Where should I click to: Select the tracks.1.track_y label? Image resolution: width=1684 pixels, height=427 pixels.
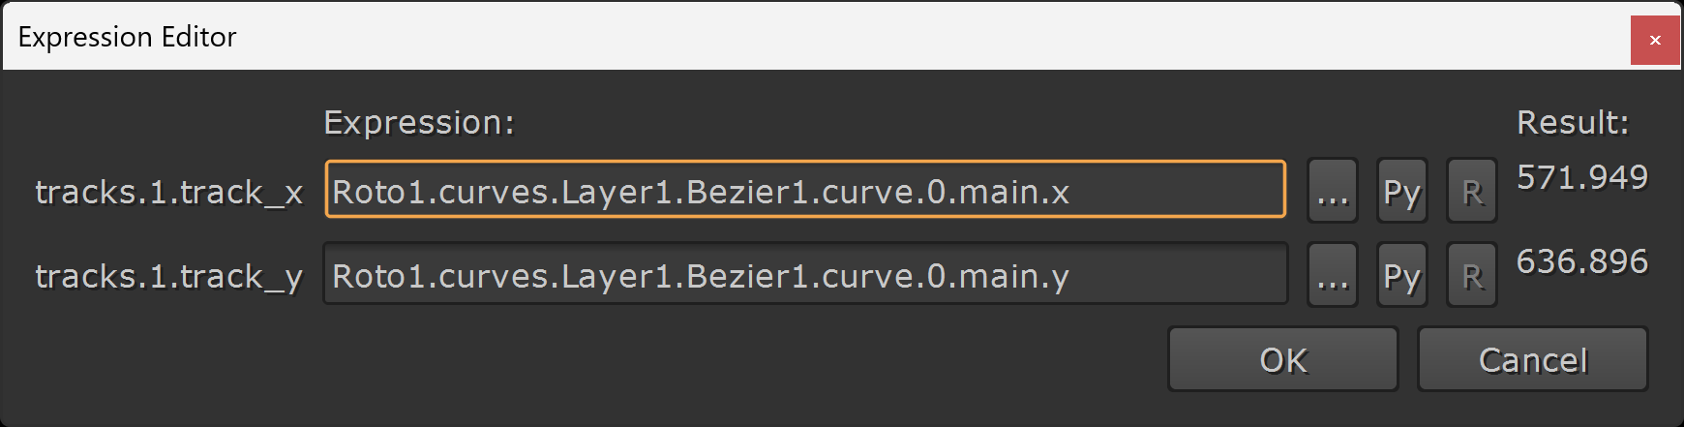click(169, 276)
